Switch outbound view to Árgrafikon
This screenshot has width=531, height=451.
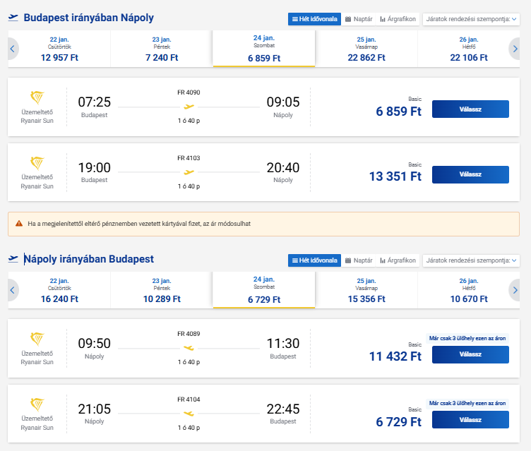click(x=398, y=19)
